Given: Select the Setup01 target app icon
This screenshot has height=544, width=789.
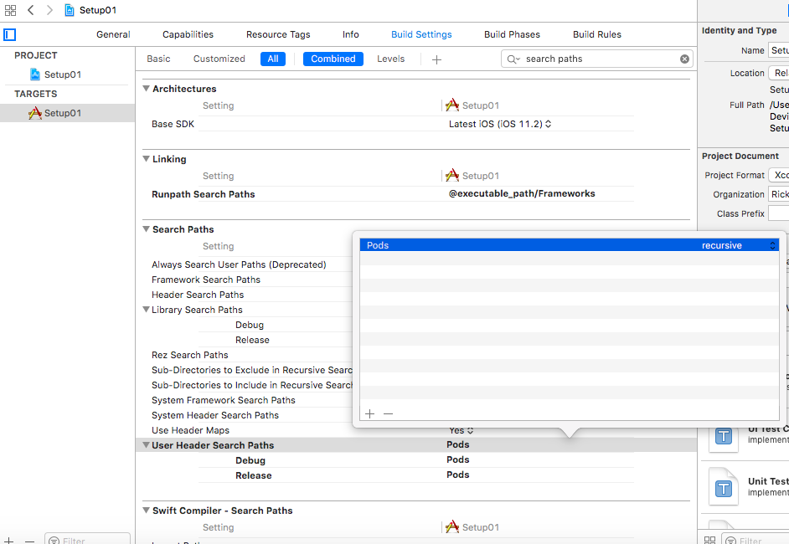Looking at the screenshot, I should click(x=34, y=113).
